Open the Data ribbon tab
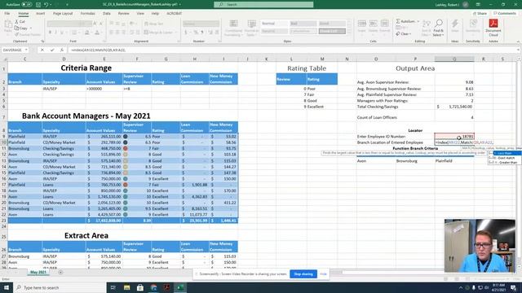 pos(107,14)
